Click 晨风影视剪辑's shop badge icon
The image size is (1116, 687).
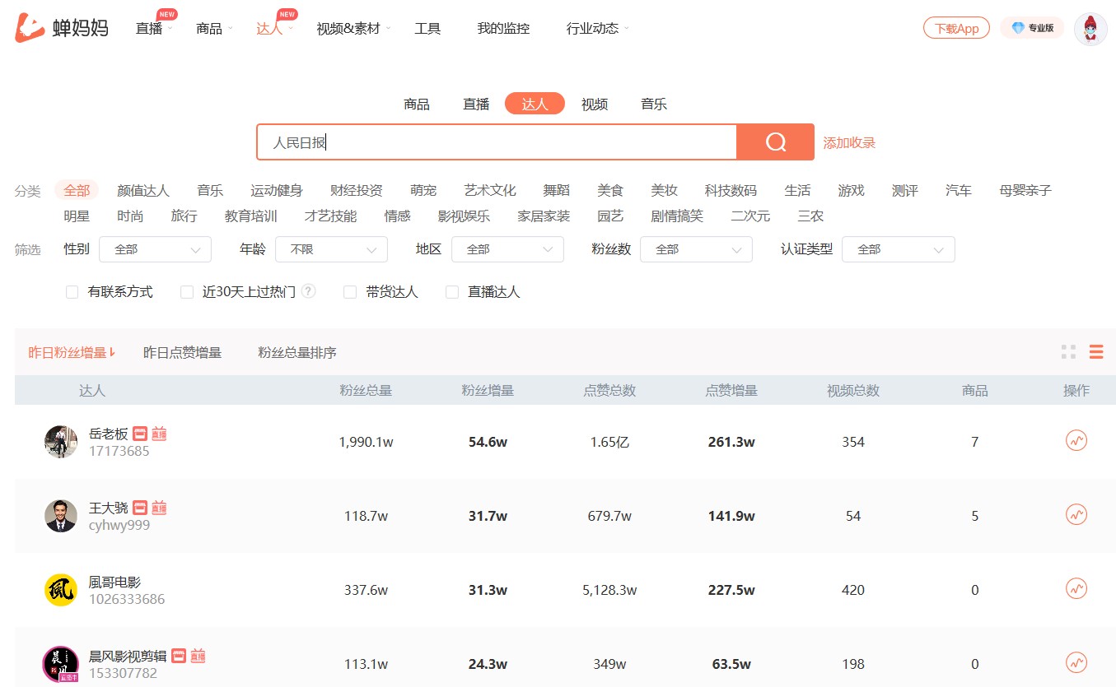tap(179, 656)
